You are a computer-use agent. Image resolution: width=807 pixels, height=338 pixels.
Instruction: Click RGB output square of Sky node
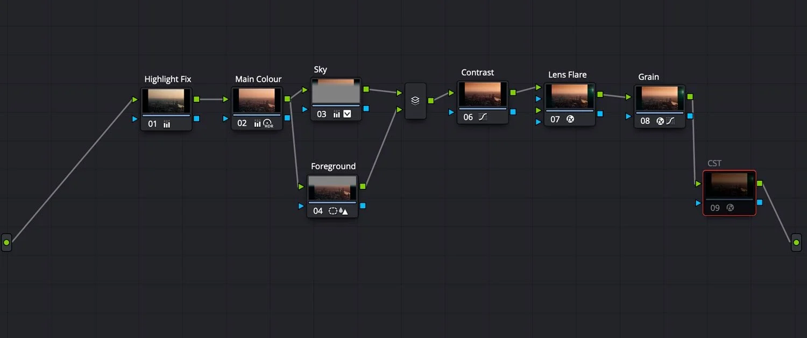click(366, 89)
